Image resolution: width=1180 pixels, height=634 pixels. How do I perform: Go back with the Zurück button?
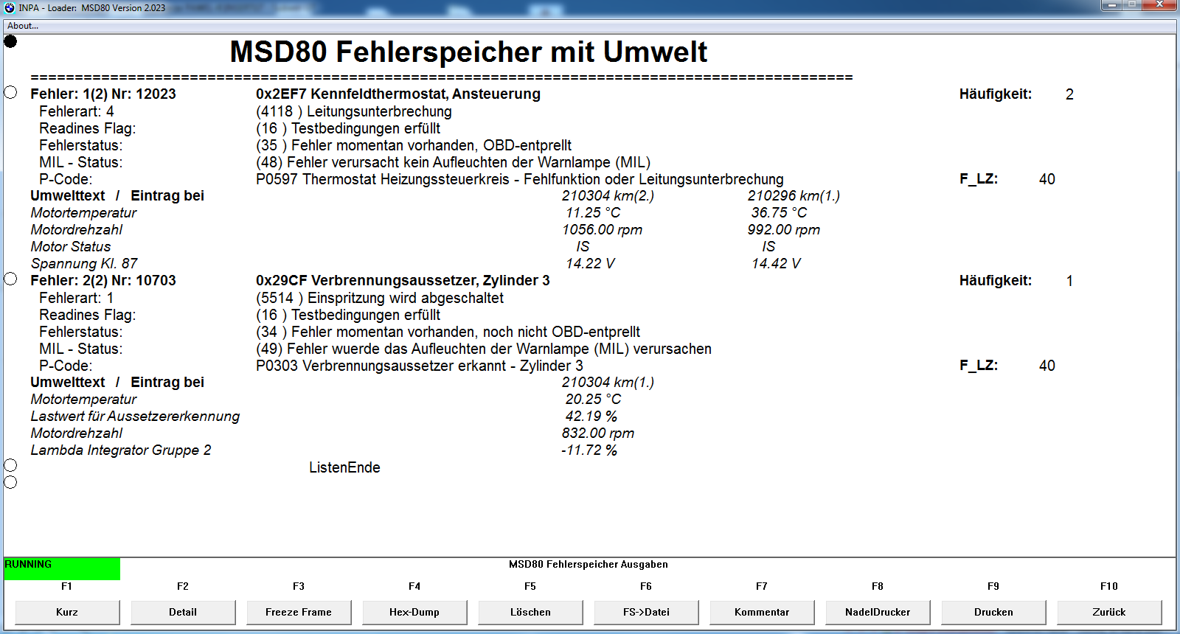click(1109, 612)
